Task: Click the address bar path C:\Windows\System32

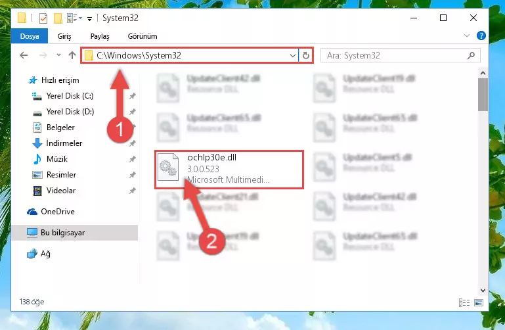Action: click(139, 55)
